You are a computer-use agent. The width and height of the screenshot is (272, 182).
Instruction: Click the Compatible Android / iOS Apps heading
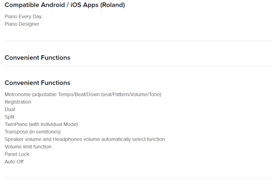(x=65, y=5)
